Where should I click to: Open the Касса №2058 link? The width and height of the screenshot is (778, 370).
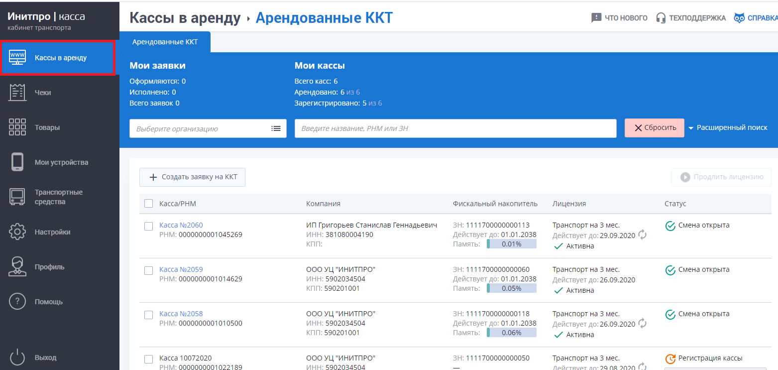click(x=181, y=314)
